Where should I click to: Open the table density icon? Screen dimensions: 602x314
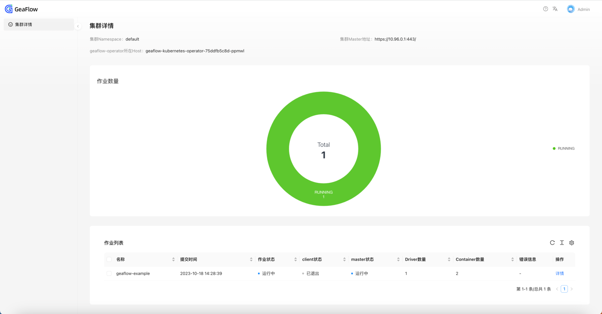point(562,243)
